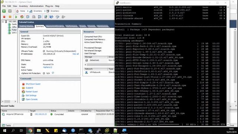
Task: Click the USB device connect toolbar icon
Action: (x=63, y=17)
